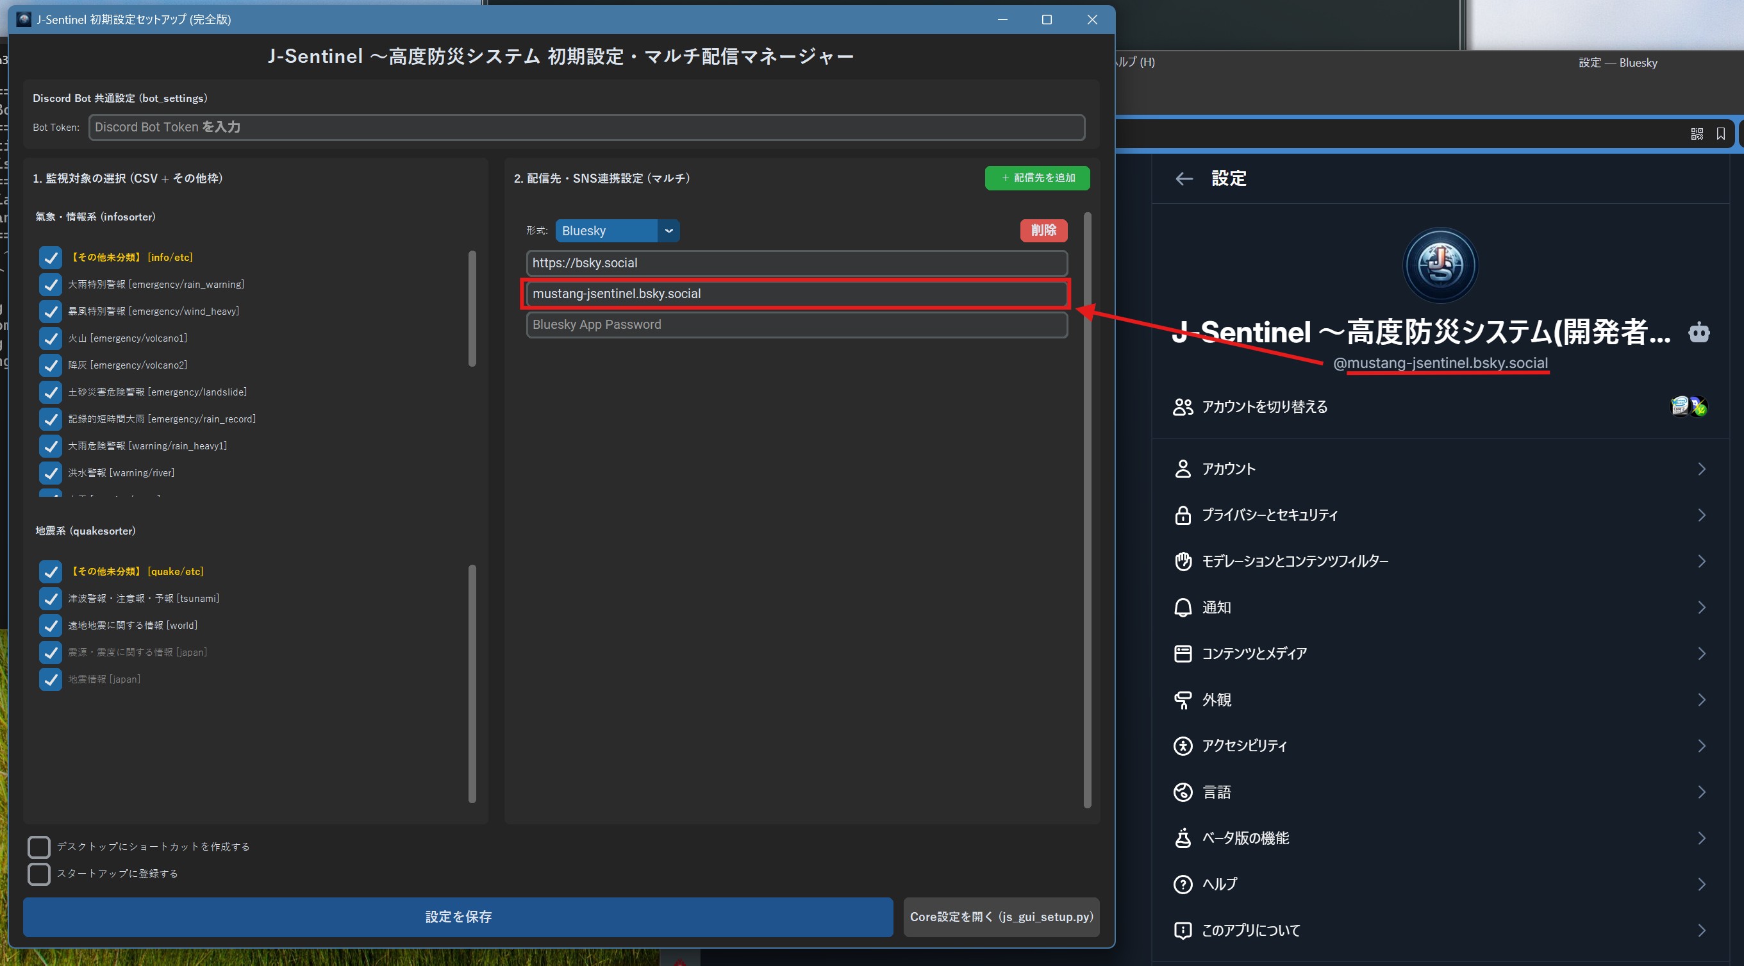Click the red 削除 button

pos(1043,230)
